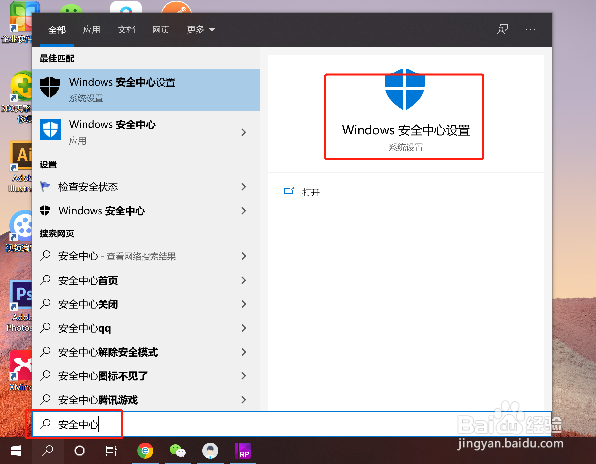Image resolution: width=596 pixels, height=464 pixels.
Task: Open Windows 安全中心 app result
Action: (146, 132)
